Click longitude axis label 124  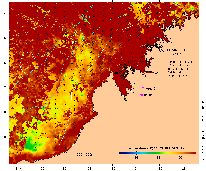tap(136, 168)
